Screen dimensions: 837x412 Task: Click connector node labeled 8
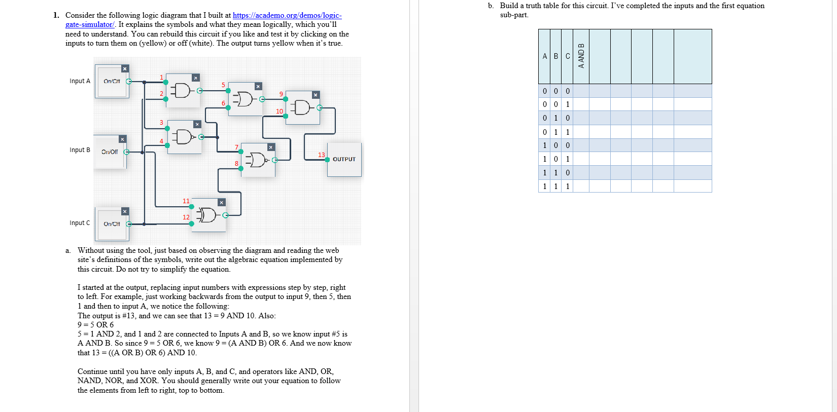tap(241, 168)
